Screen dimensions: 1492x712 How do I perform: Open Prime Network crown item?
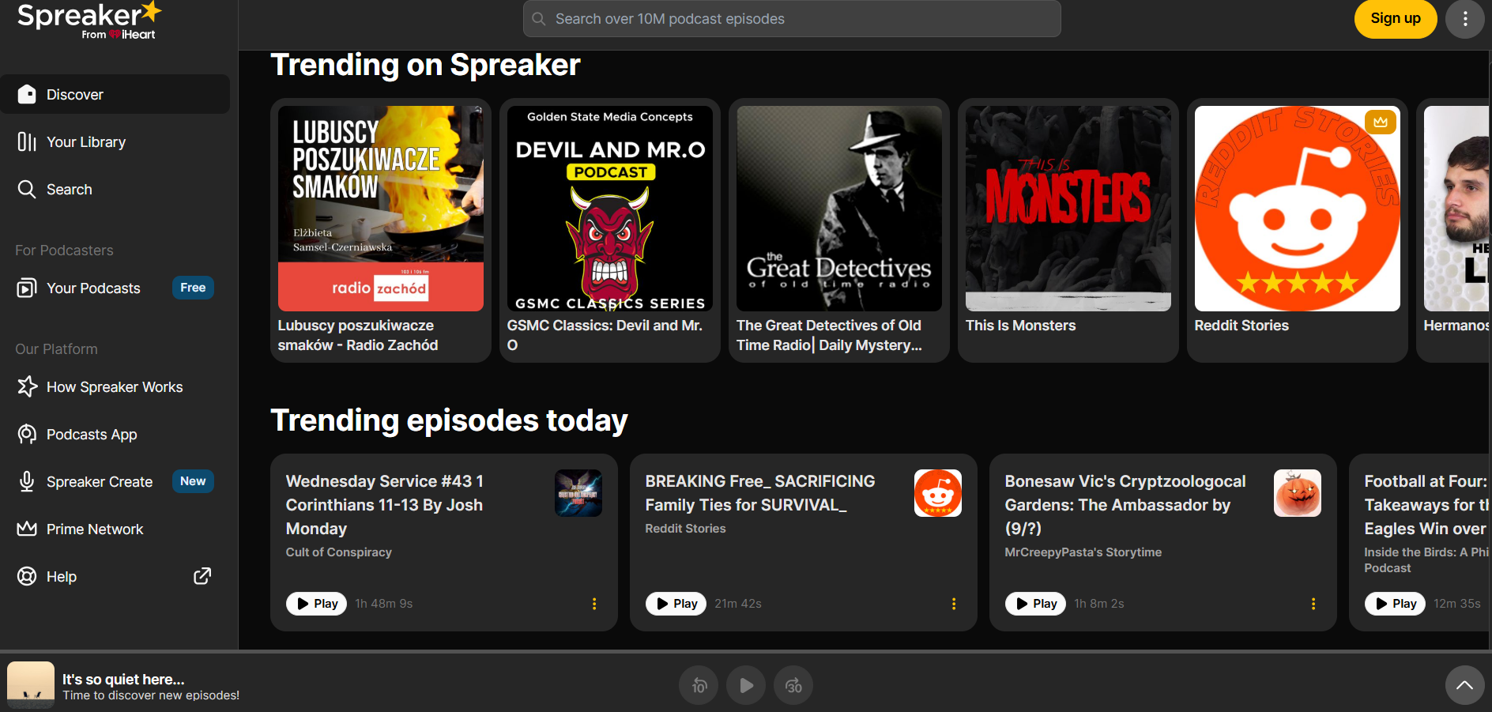tap(94, 529)
